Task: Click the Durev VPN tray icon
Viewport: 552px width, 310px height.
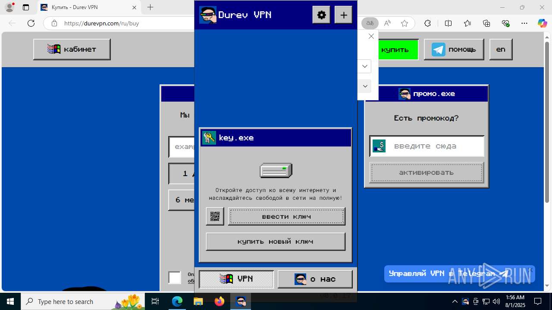Action: click(465, 301)
